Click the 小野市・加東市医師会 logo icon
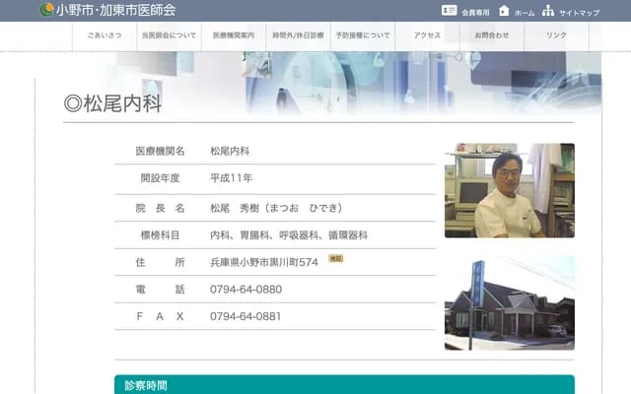Image resolution: width=631 pixels, height=394 pixels. (x=46, y=10)
